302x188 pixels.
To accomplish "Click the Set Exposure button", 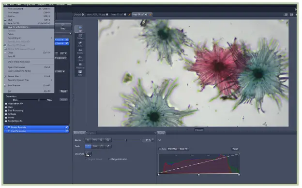I will point(60,58).
